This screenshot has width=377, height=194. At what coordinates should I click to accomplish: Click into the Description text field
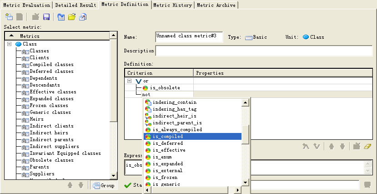point(264,51)
